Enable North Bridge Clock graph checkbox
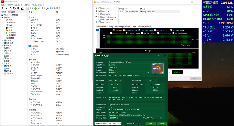Screen dimensions: 234x126 pos(124,30)
